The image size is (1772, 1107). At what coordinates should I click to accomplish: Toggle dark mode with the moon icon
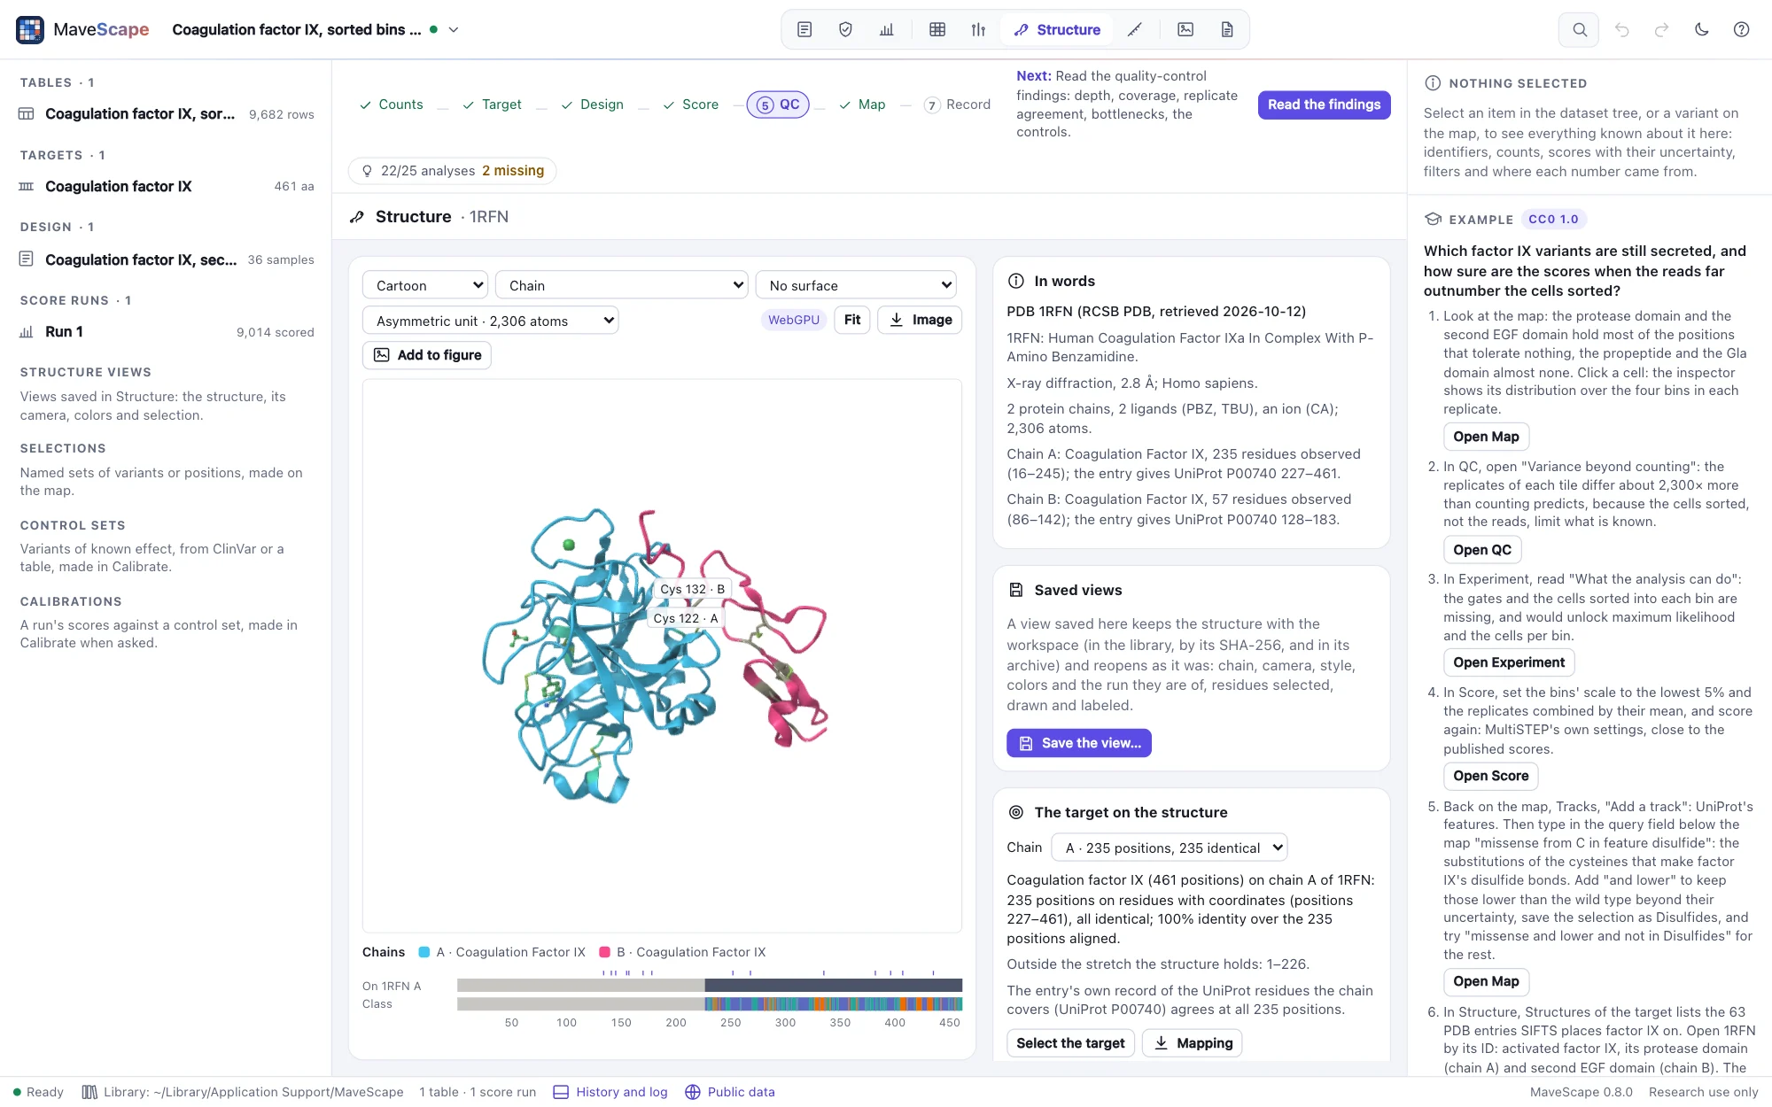1702,30
